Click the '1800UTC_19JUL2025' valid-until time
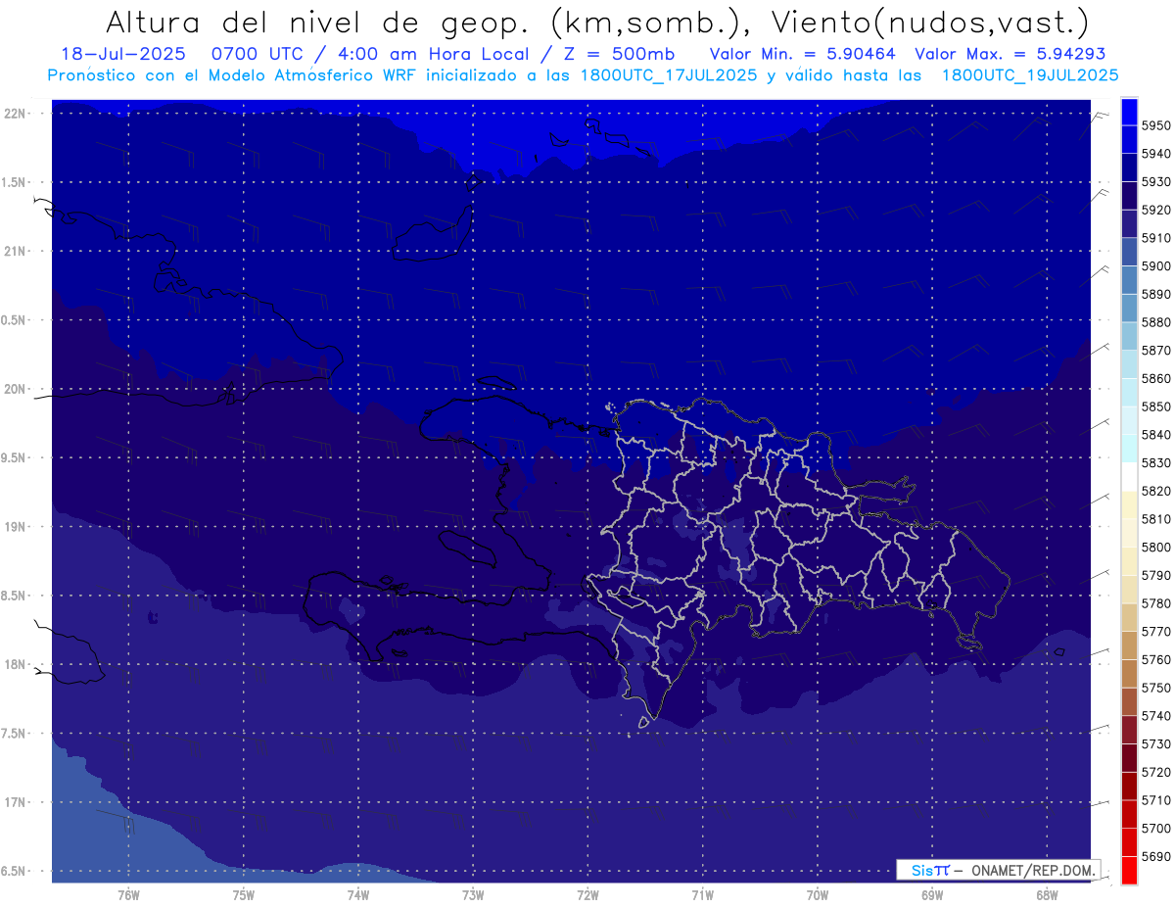This screenshot has width=1175, height=908. coord(1030,74)
